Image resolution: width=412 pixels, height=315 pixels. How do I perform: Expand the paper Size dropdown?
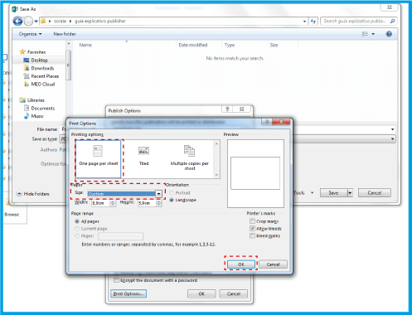[x=158, y=194]
